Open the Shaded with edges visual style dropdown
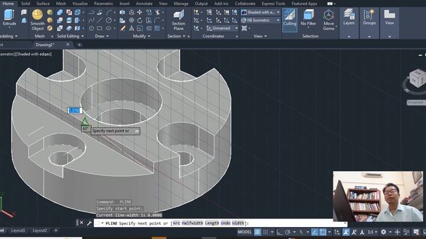The width and height of the screenshot is (426, 239). click(x=260, y=12)
